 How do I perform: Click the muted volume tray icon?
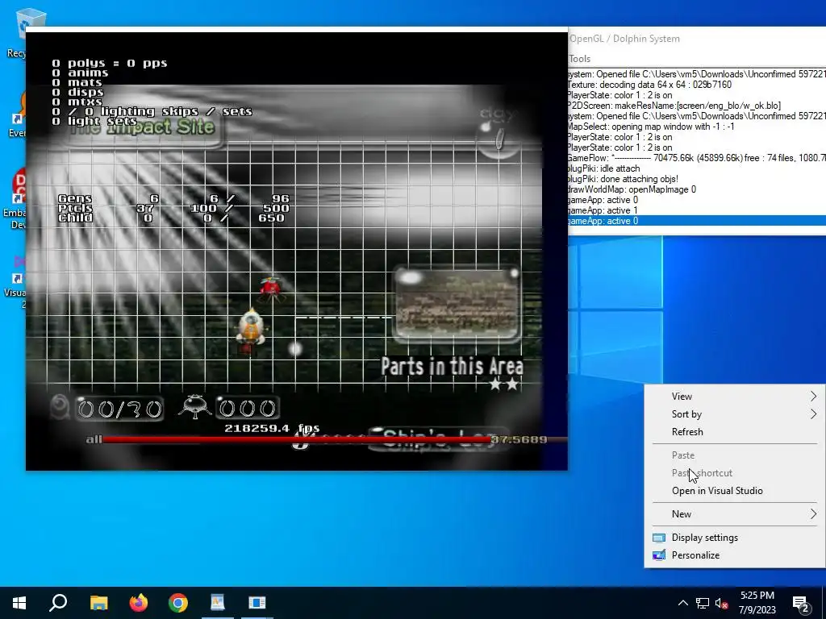pos(721,603)
